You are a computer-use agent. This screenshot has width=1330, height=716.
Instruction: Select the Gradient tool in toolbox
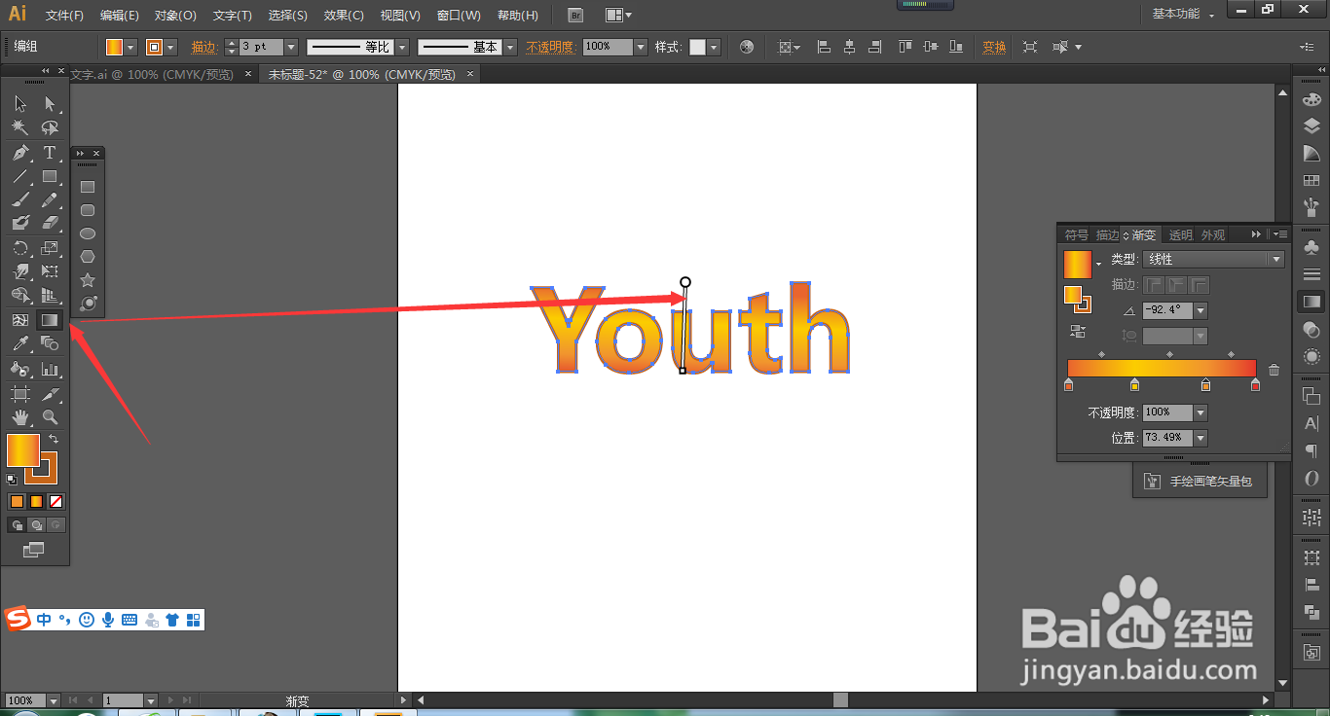pyautogui.click(x=50, y=319)
